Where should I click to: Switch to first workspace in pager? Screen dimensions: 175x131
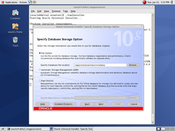coord(158,129)
